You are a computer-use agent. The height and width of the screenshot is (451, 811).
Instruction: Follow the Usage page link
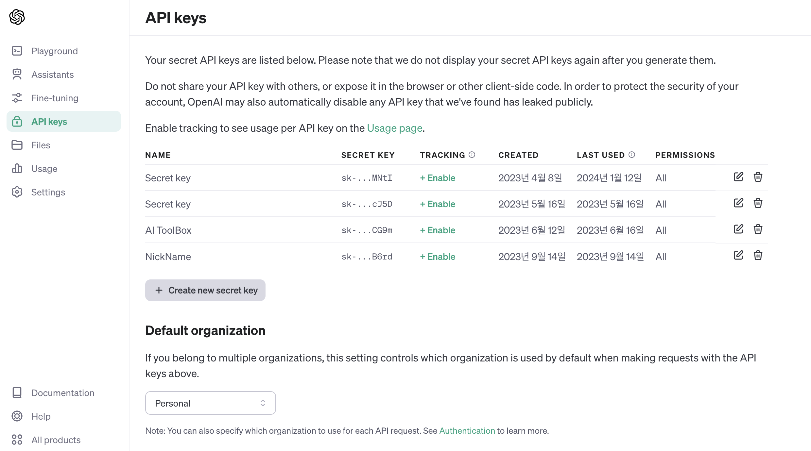pos(395,128)
